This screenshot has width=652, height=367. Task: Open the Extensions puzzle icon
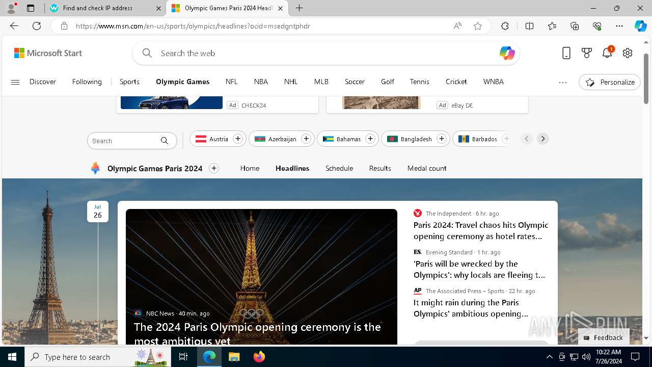click(x=505, y=26)
